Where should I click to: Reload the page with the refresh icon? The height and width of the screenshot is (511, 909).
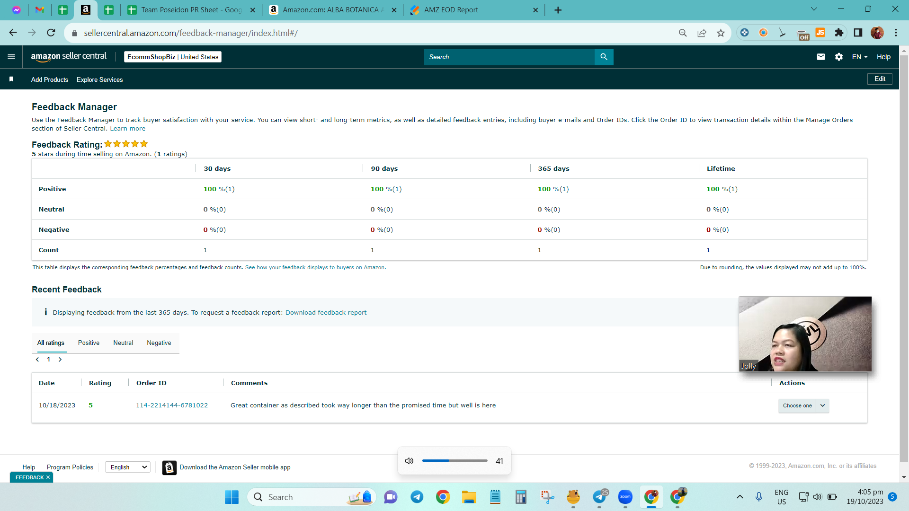51,33
